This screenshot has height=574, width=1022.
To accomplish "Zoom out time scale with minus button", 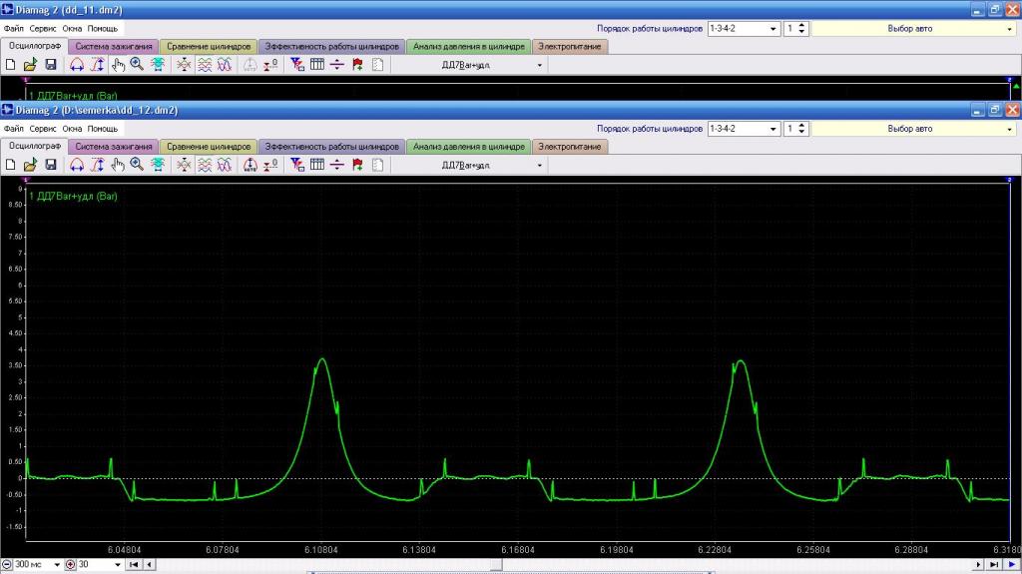I will [7, 564].
